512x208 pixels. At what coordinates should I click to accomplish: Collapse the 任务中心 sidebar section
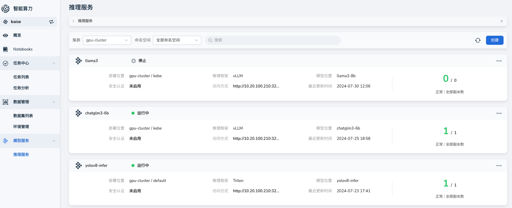[x=54, y=63]
